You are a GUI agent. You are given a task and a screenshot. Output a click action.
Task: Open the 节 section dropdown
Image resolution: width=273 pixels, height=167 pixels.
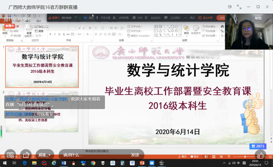click(x=39, y=36)
